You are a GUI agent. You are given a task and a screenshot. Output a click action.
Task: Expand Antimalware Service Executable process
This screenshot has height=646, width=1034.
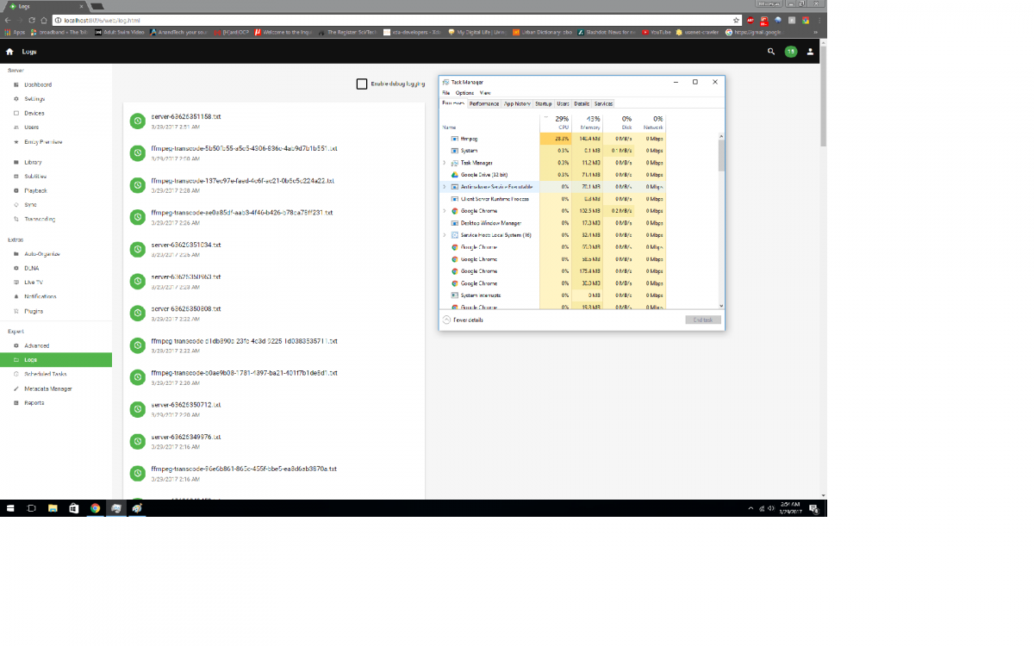pos(445,186)
